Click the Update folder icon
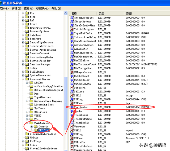This screenshot has height=151, width=170. point(27,137)
